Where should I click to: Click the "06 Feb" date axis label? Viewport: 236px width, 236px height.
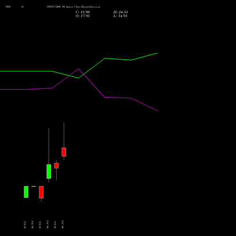tap(63, 225)
